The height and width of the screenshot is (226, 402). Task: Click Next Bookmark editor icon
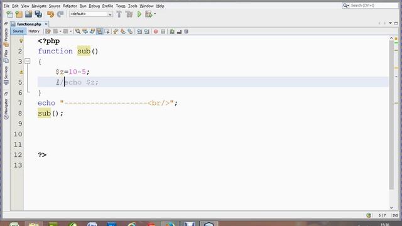pyautogui.click(x=123, y=31)
